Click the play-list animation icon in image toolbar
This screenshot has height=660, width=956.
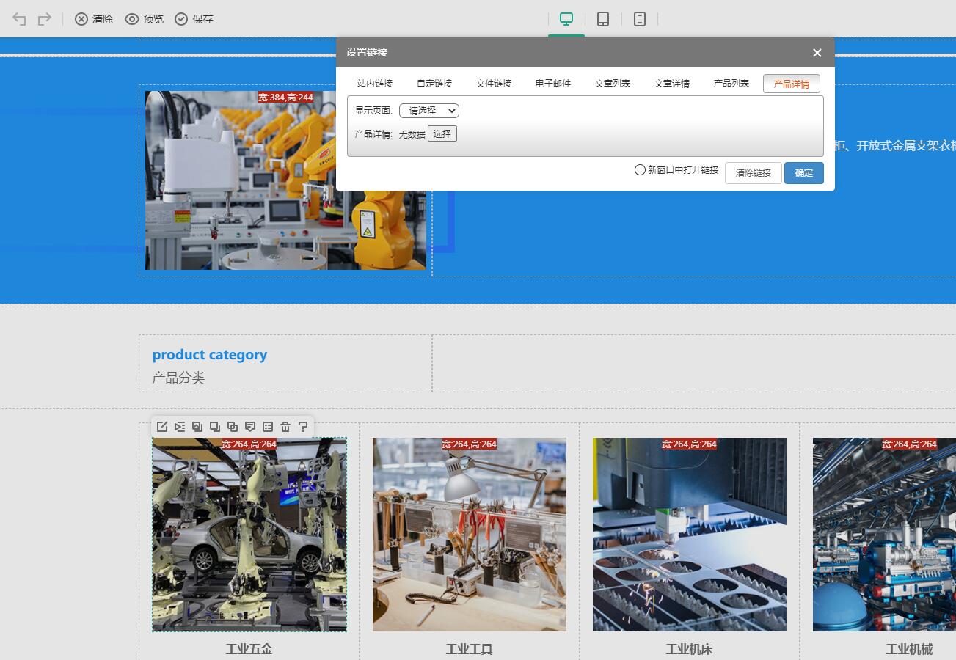[180, 427]
